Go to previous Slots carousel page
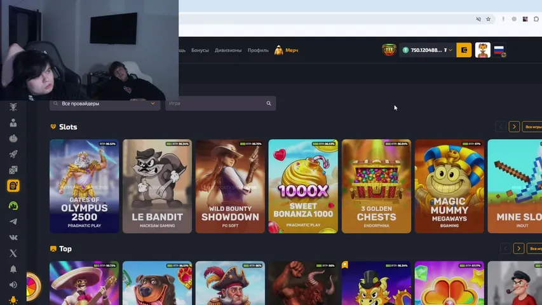The width and height of the screenshot is (542, 305). (501, 127)
